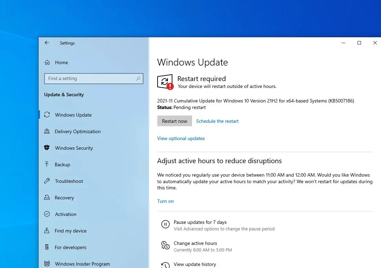Viewport: 381px width, 268px height.
Task: Click the For developers tools icon
Action: (47, 247)
